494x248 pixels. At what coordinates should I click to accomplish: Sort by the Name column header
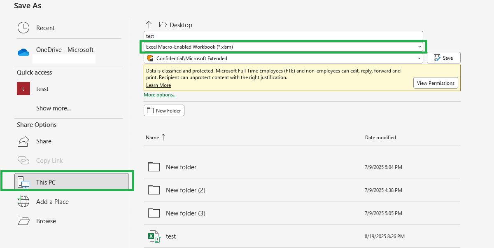click(152, 137)
